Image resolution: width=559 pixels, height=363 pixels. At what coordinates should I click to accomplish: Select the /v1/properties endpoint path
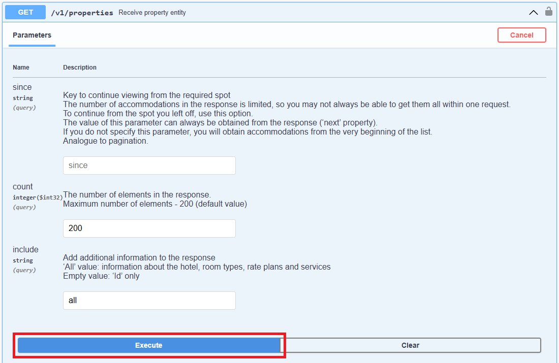[82, 13]
